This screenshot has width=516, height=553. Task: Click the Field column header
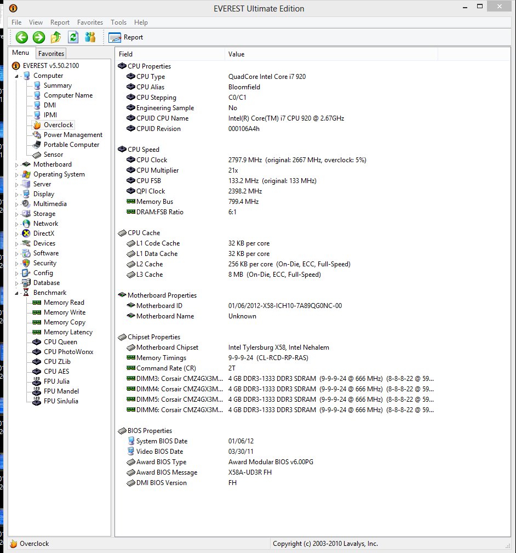(x=170, y=54)
